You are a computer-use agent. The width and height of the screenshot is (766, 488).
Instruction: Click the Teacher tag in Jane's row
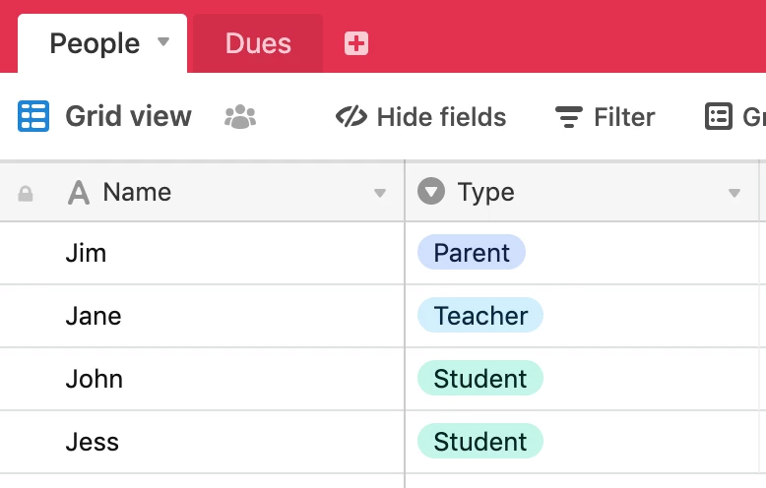click(x=480, y=315)
